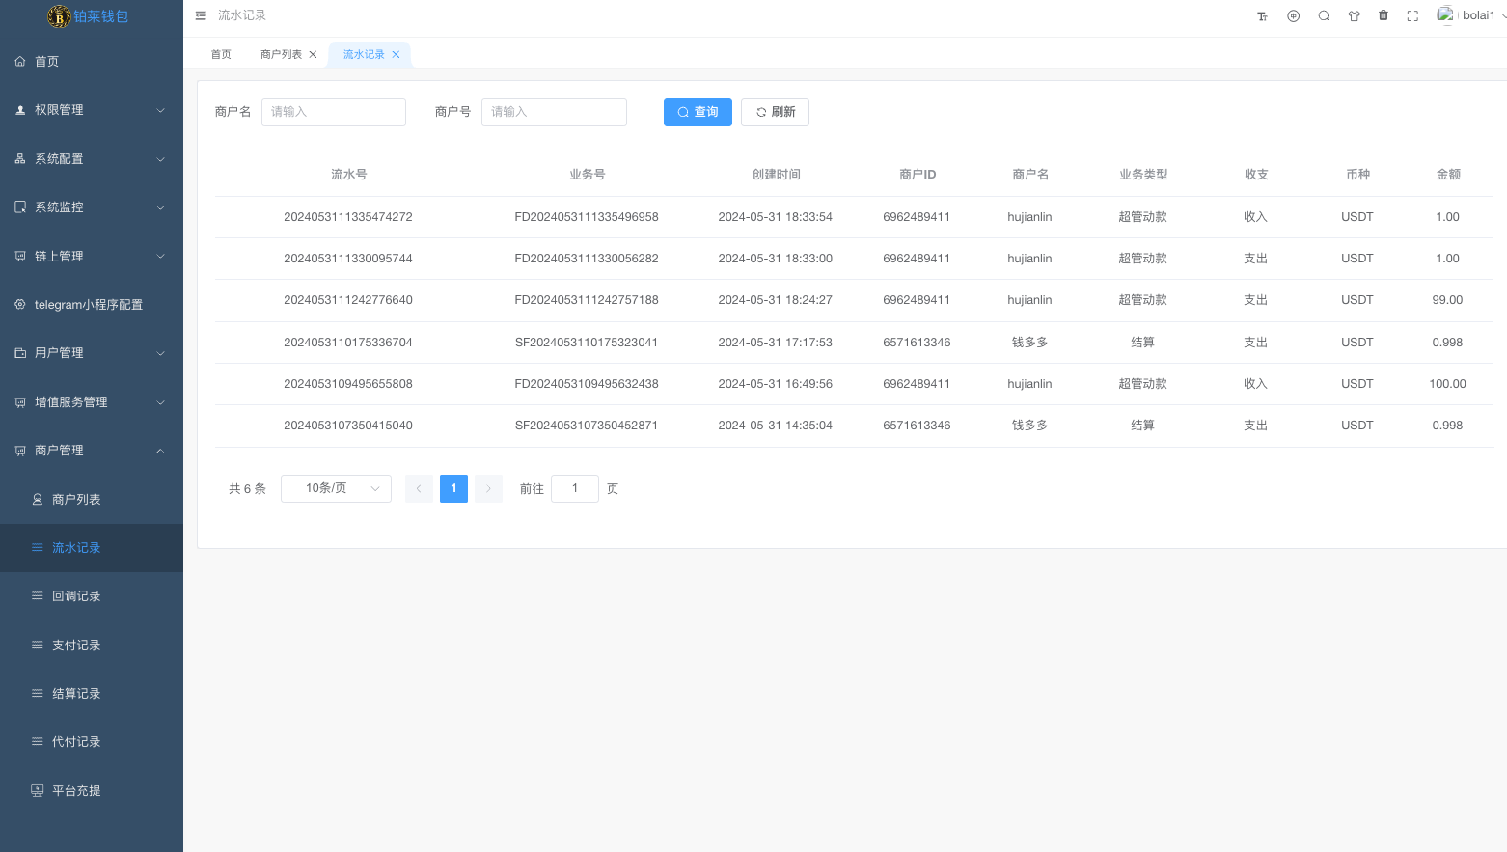Click the search magnifier icon in header
This screenshot has width=1507, height=852.
coord(1324,16)
